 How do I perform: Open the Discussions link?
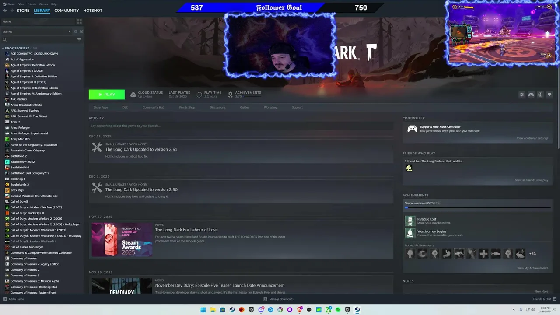pyautogui.click(x=217, y=107)
